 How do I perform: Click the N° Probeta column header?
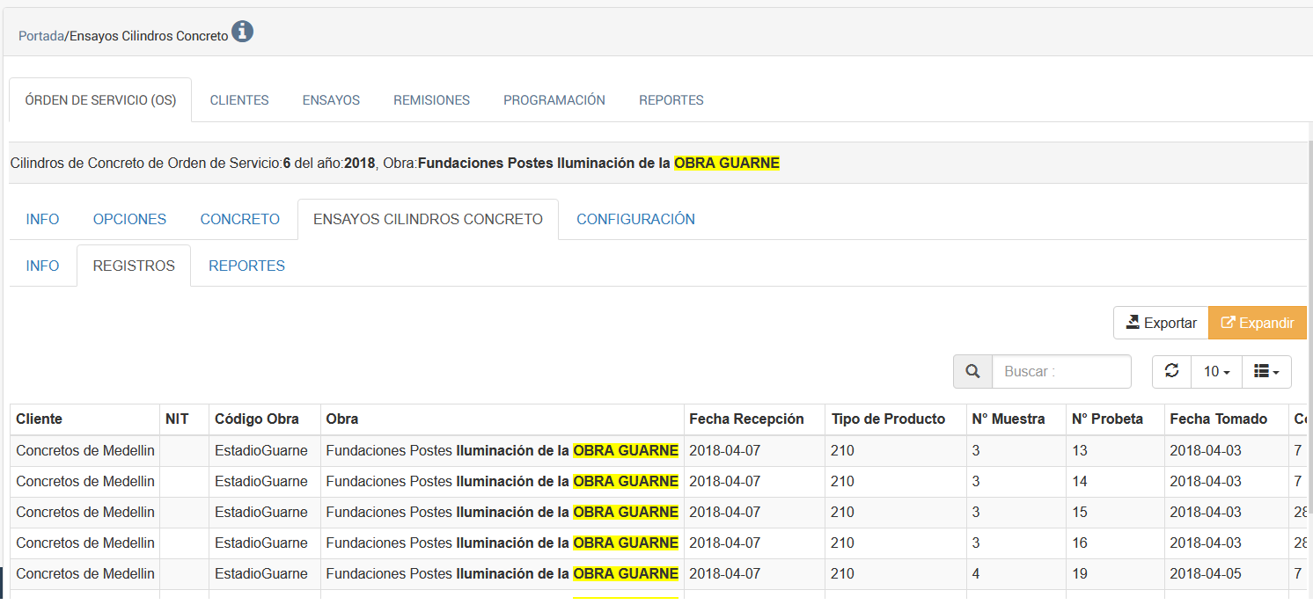click(x=1107, y=419)
